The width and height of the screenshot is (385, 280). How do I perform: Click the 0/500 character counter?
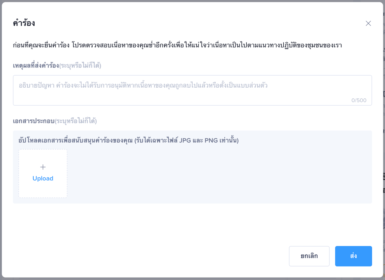point(359,100)
